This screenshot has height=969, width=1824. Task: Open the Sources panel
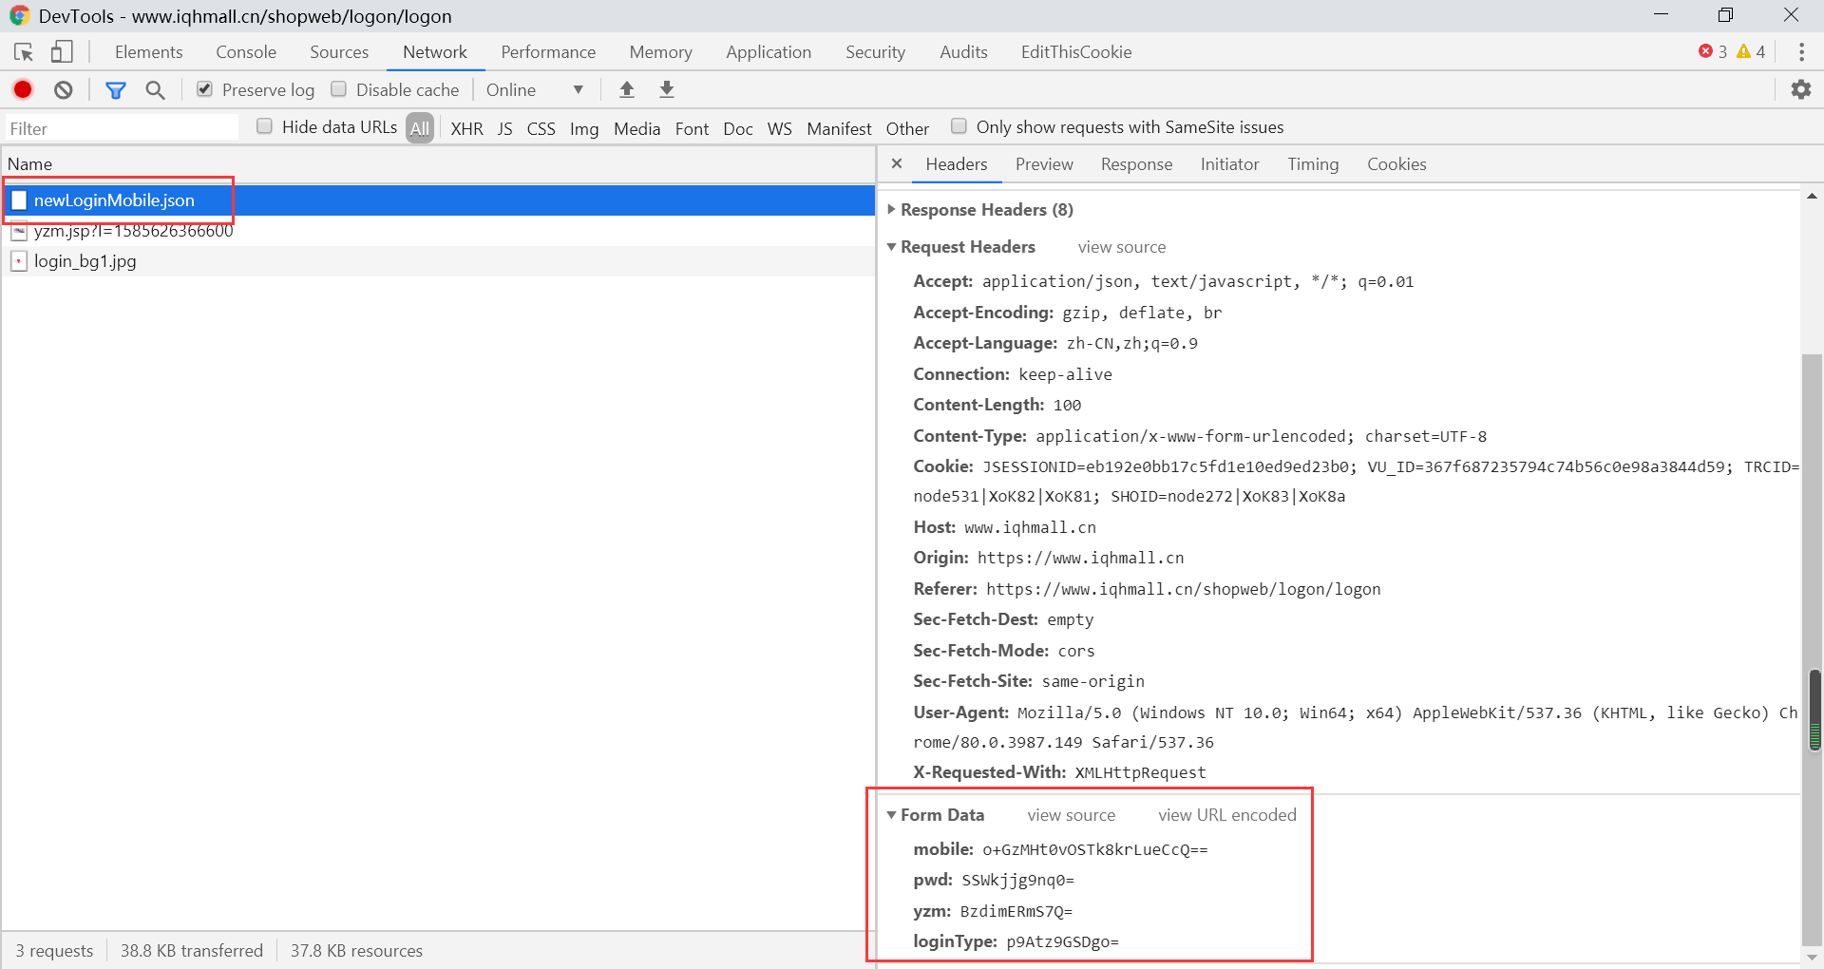pyautogui.click(x=339, y=52)
